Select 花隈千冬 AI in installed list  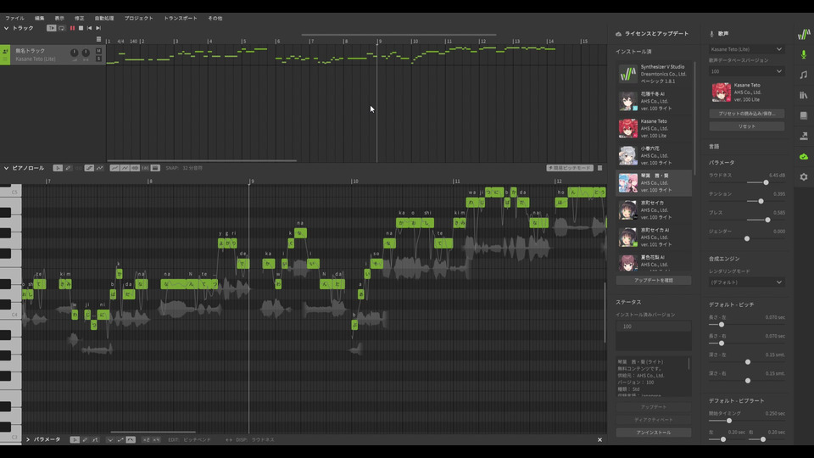click(x=654, y=101)
